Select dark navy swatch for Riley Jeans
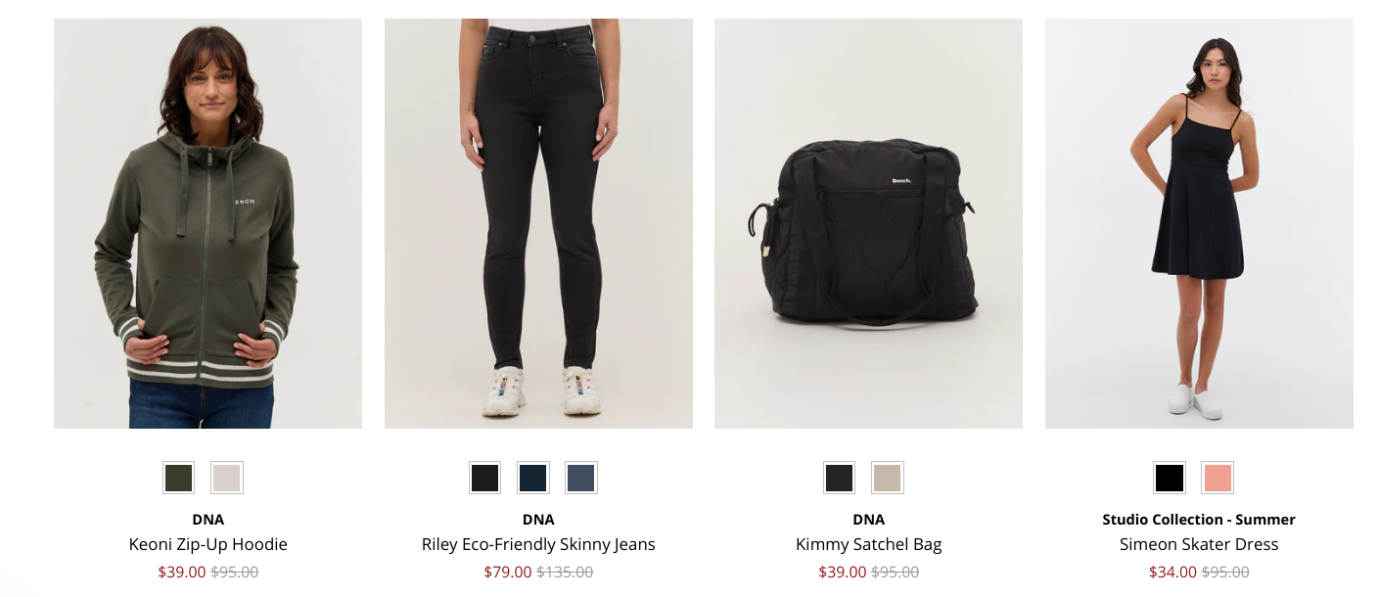 click(533, 478)
